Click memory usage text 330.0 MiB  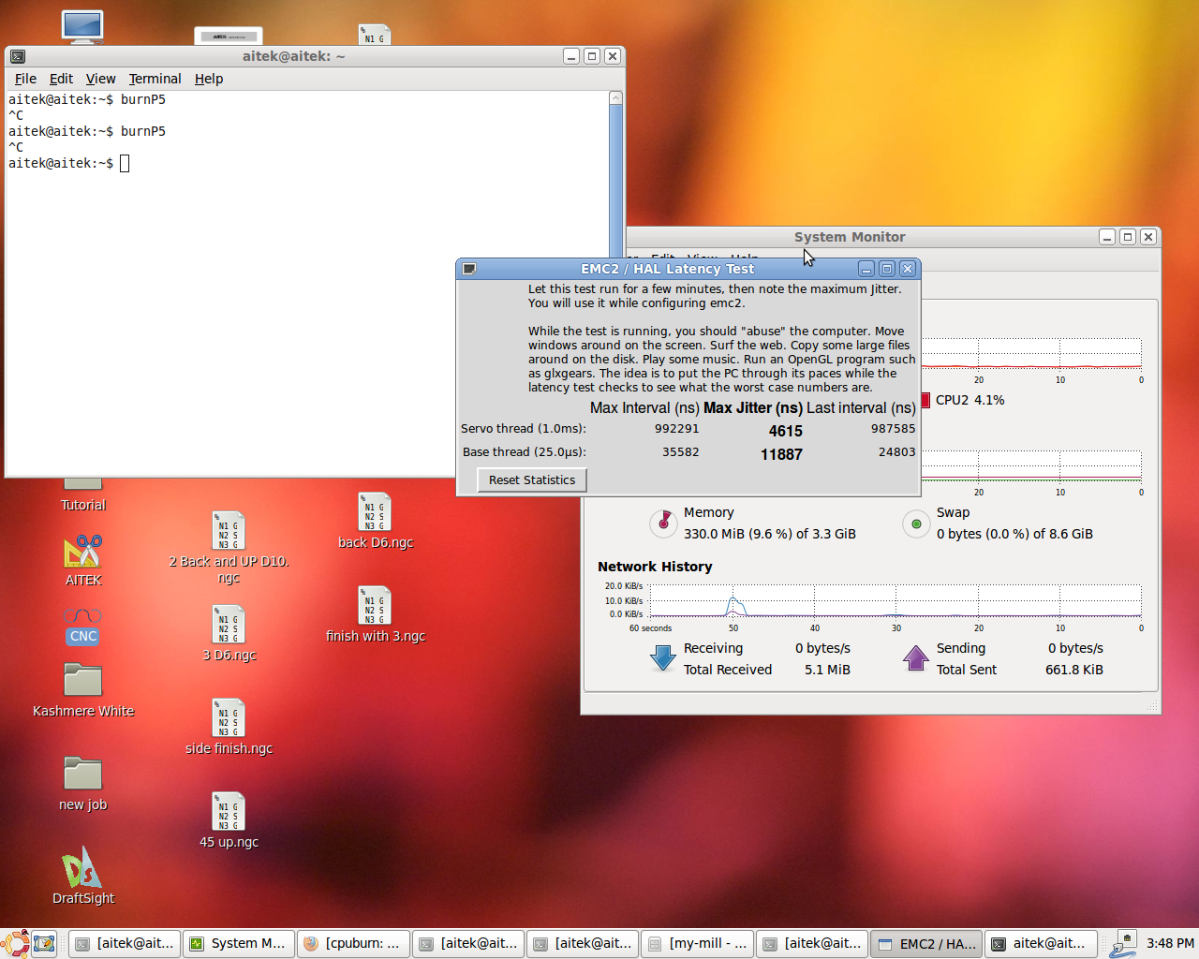(769, 534)
